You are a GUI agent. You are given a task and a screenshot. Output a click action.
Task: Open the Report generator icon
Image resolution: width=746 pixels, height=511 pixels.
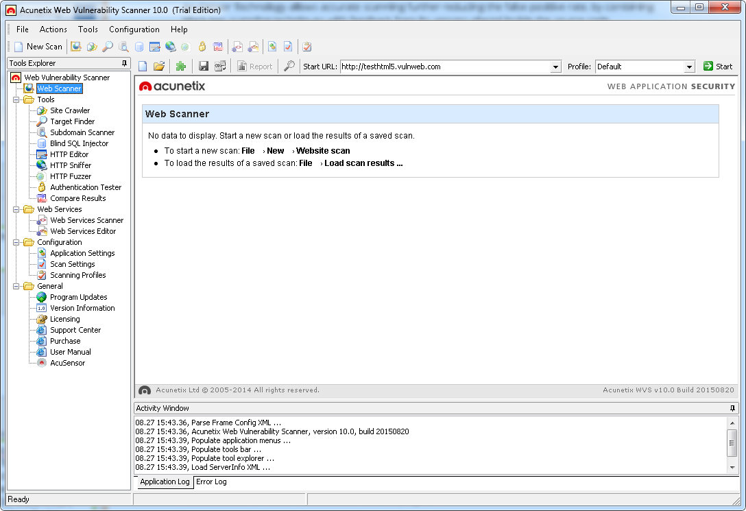(254, 65)
